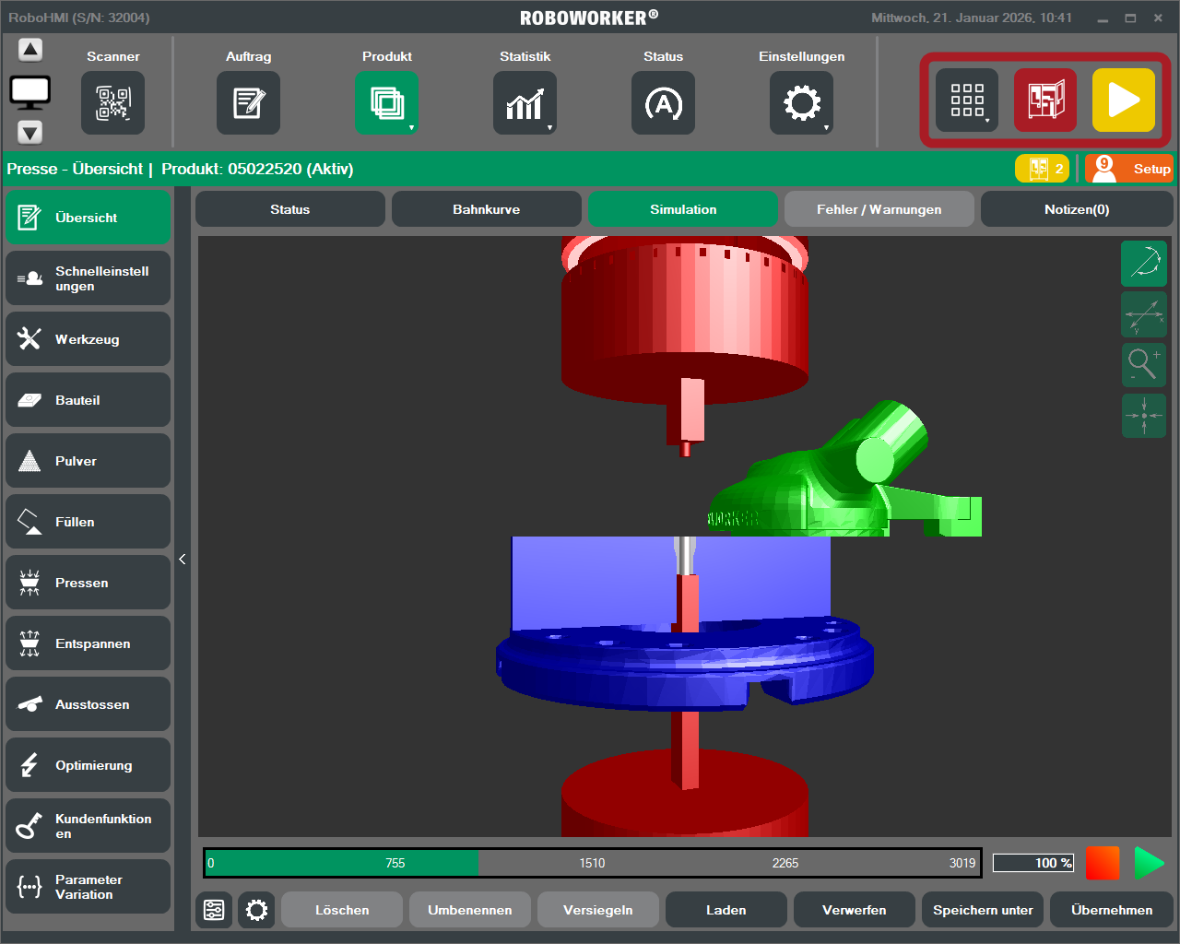Stop the simulation with the red button

pyautogui.click(x=1103, y=863)
